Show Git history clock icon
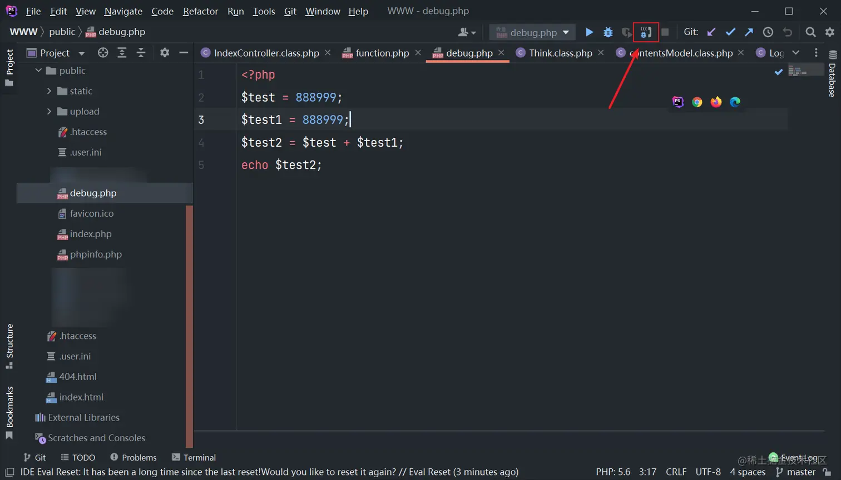Image resolution: width=841 pixels, height=480 pixels. click(x=768, y=32)
